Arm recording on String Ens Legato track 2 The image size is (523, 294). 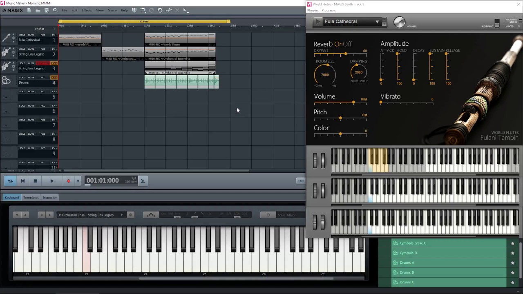(43, 49)
